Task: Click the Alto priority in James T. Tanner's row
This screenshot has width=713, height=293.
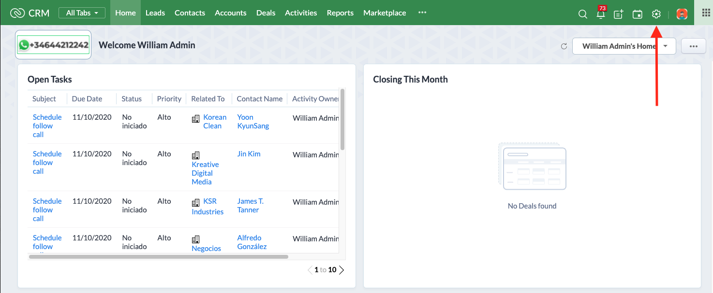Action: point(164,201)
